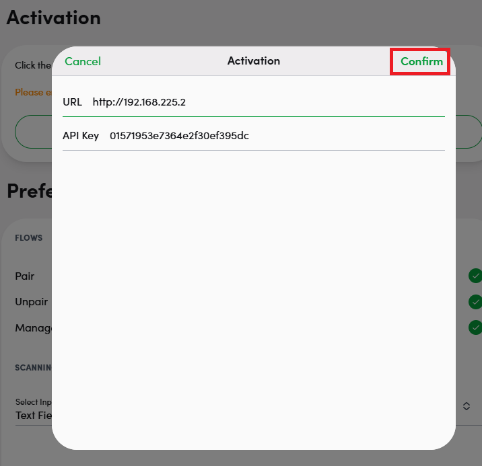Viewport: 482px width, 466px height.
Task: Toggle the Unpair flow checkmark
Action: [475, 301]
